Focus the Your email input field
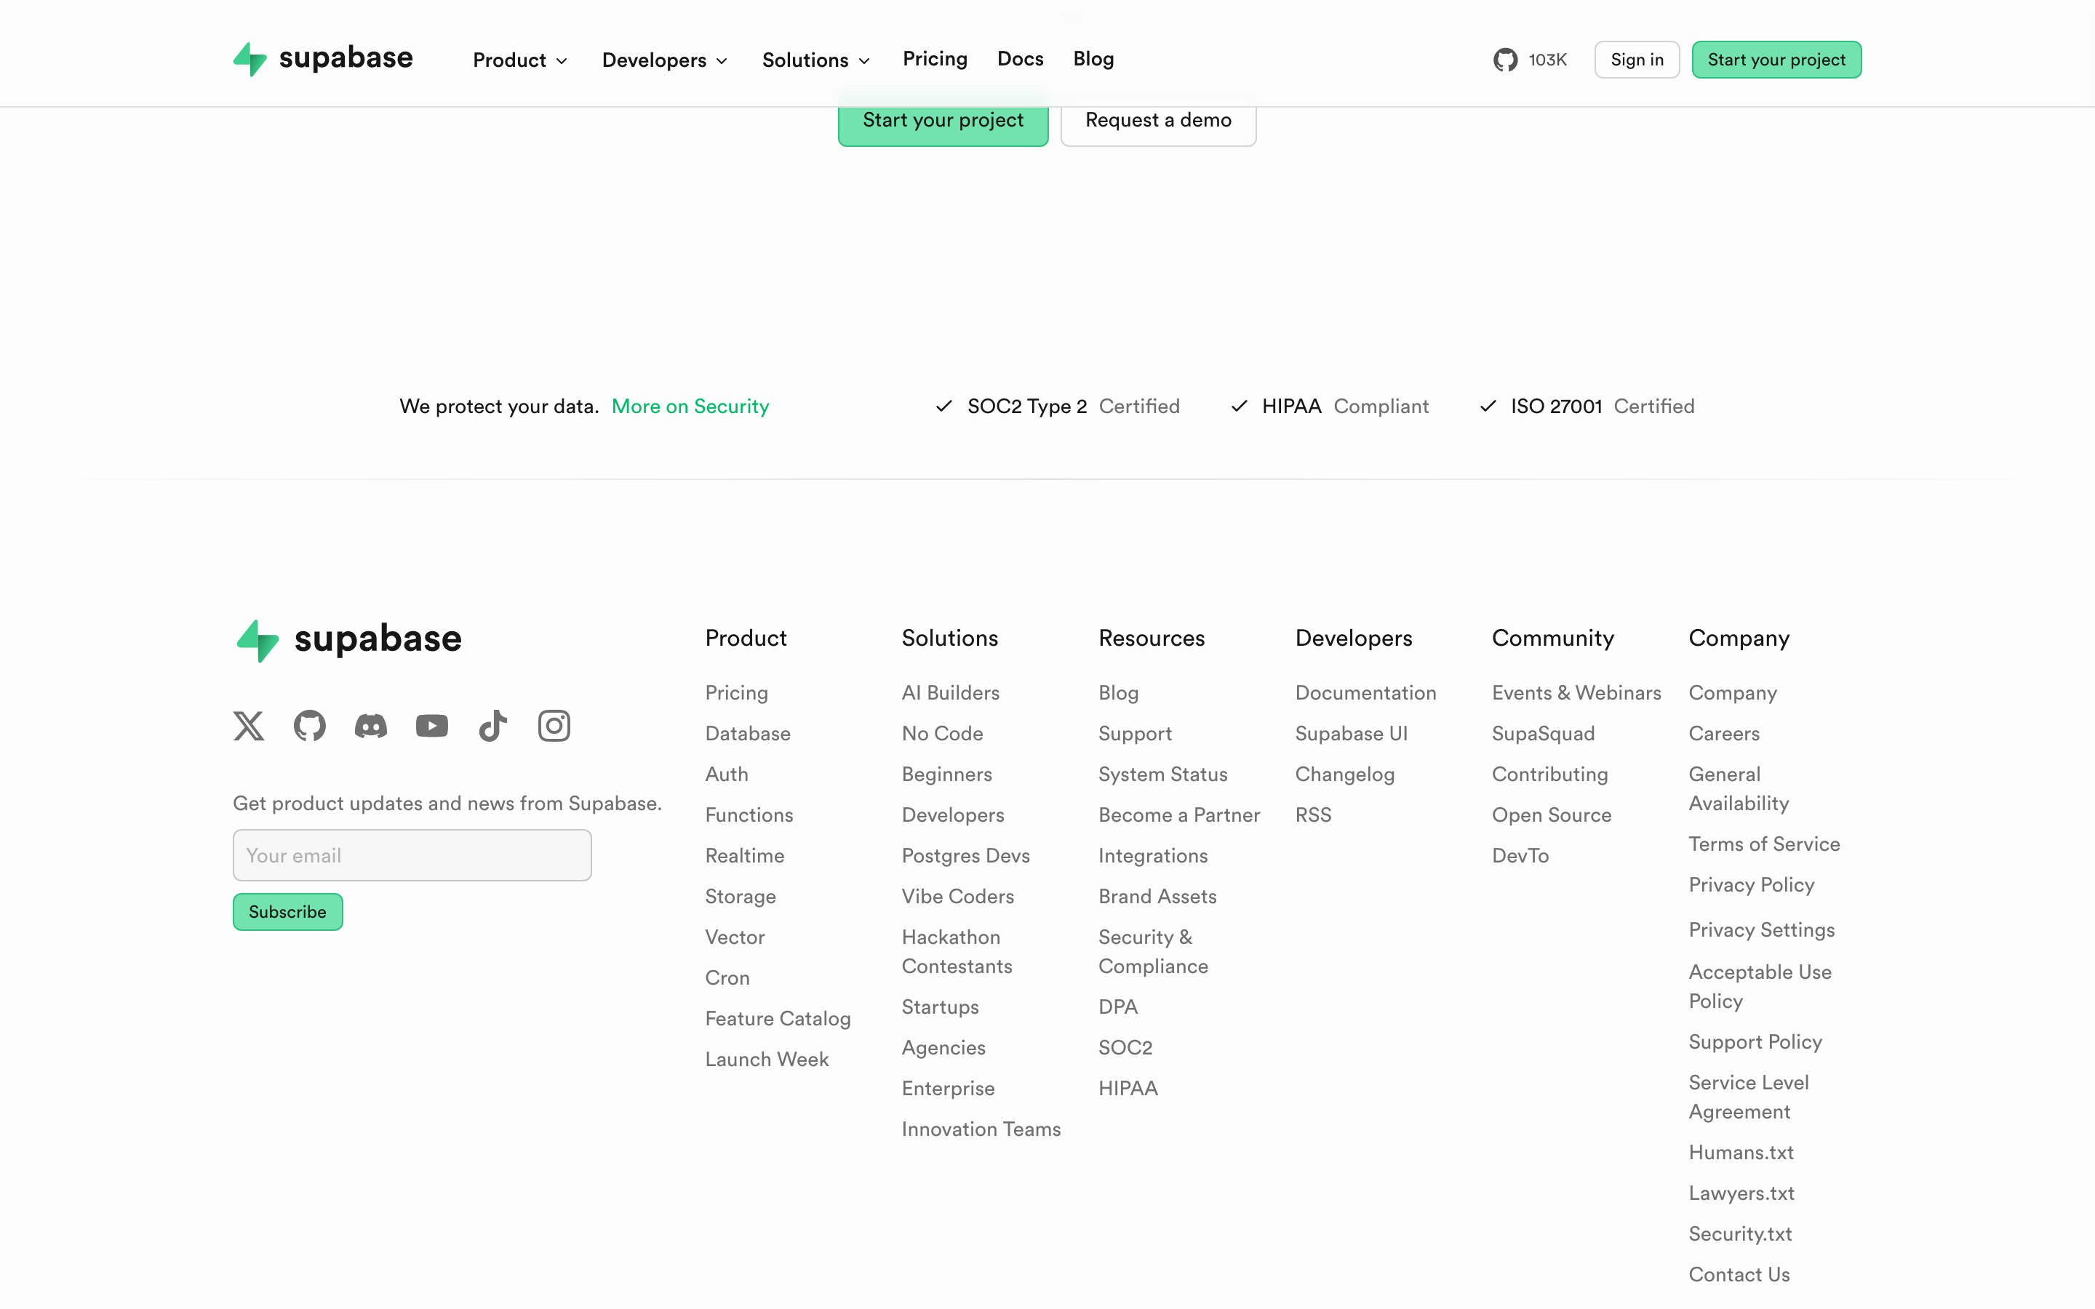Screen dimensions: 2095x1309 (x=412, y=855)
